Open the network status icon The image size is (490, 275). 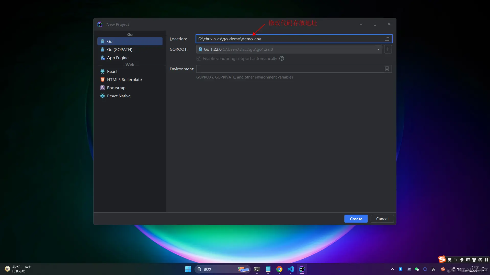point(453,269)
